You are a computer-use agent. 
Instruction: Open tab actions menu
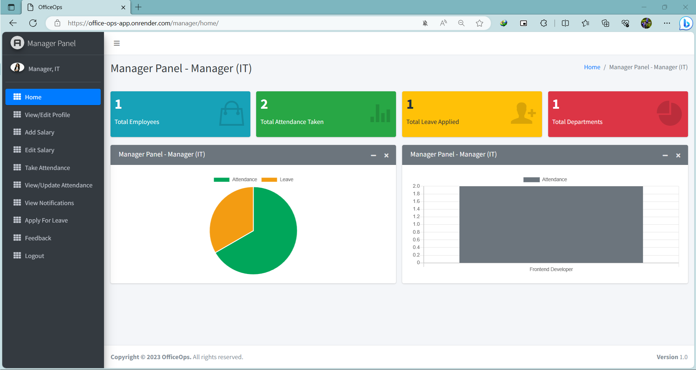pyautogui.click(x=11, y=7)
